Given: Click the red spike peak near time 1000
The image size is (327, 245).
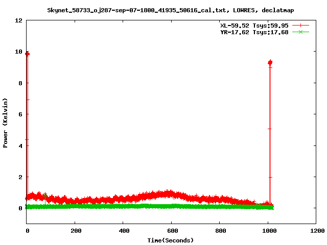Looking at the screenshot, I should click(270, 62).
